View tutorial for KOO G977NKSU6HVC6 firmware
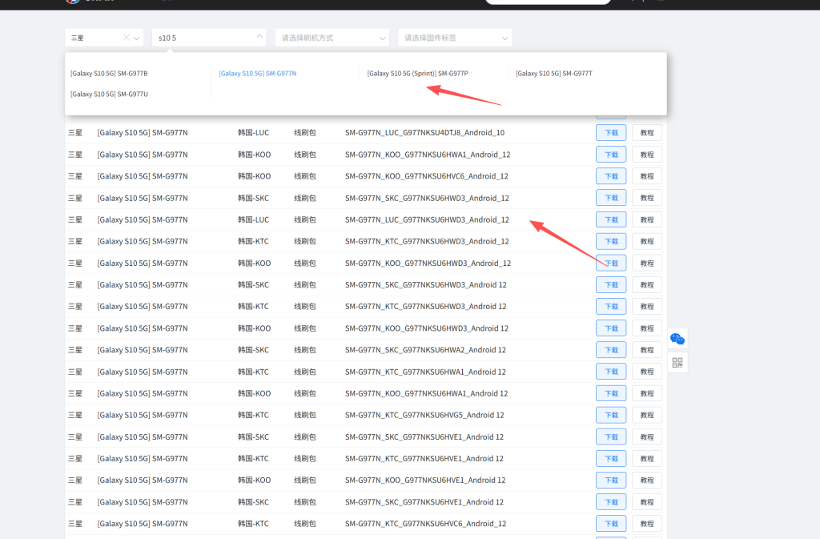Image resolution: width=820 pixels, height=539 pixels. coord(647,176)
